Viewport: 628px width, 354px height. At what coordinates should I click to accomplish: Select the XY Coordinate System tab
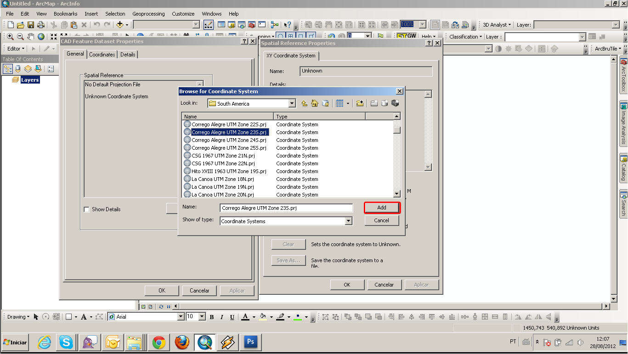coord(291,56)
